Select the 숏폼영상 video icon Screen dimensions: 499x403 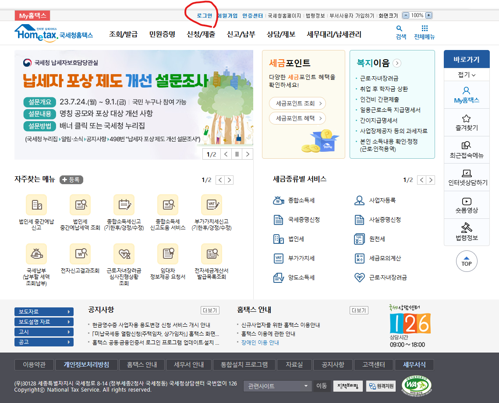tap(467, 204)
